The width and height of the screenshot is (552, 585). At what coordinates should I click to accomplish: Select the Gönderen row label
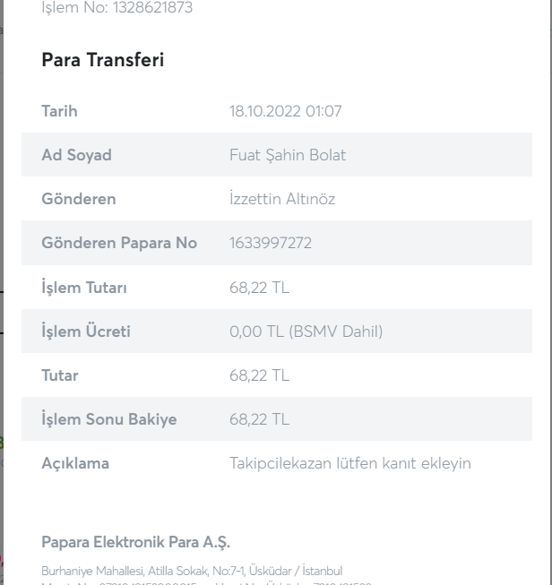[79, 200]
